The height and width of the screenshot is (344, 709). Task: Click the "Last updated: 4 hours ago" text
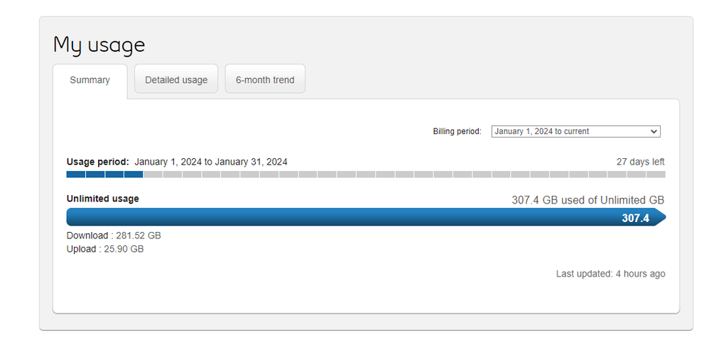tap(610, 274)
